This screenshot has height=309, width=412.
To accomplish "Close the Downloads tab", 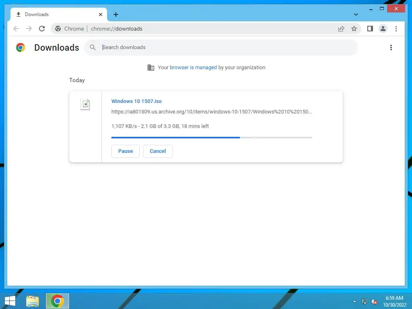I will [100, 14].
